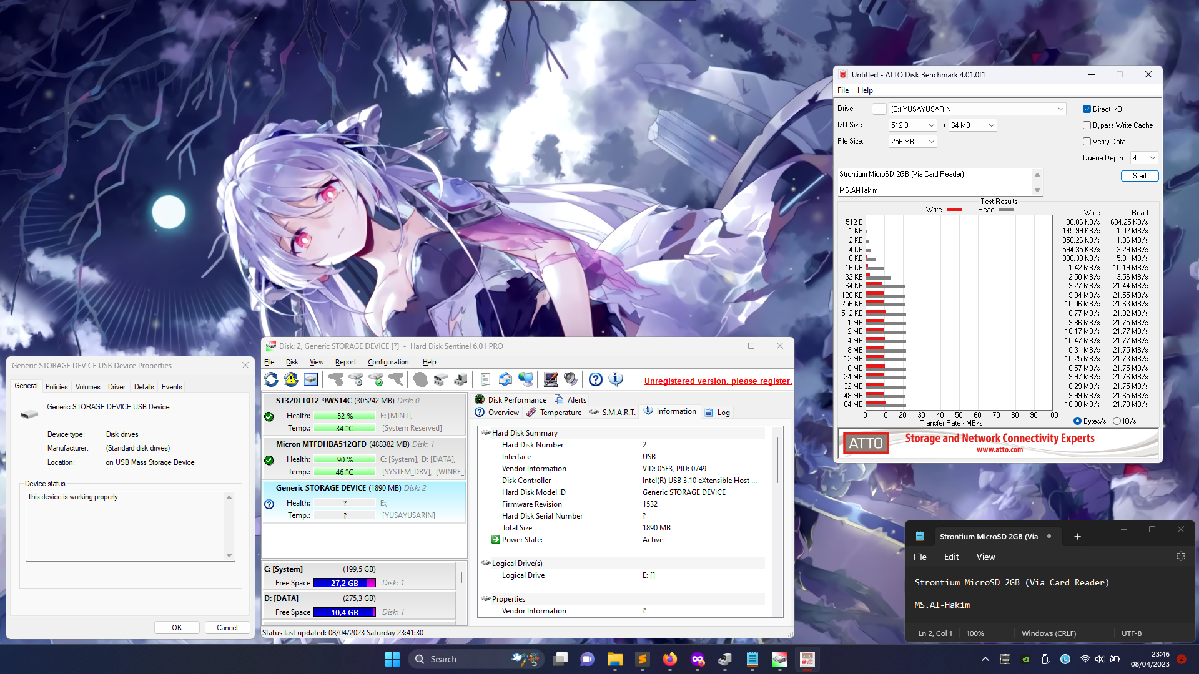Click the Windows taskbar Search box
Screen dimensions: 1199x674
[x=476, y=659]
